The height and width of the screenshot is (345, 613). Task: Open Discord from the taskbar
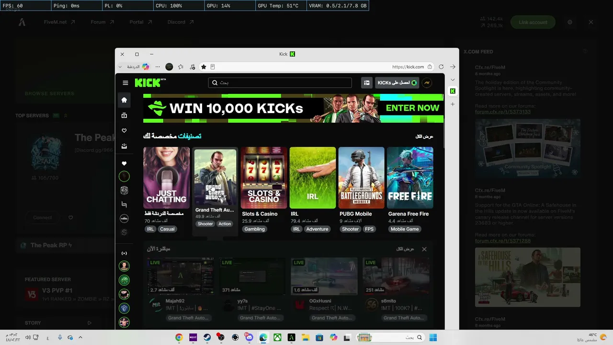(249, 337)
